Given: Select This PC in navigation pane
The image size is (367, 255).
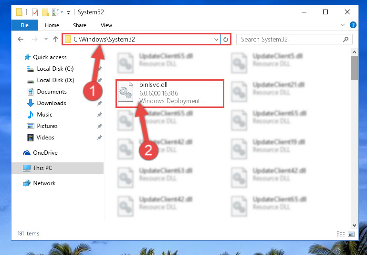Looking at the screenshot, I should coord(42,168).
